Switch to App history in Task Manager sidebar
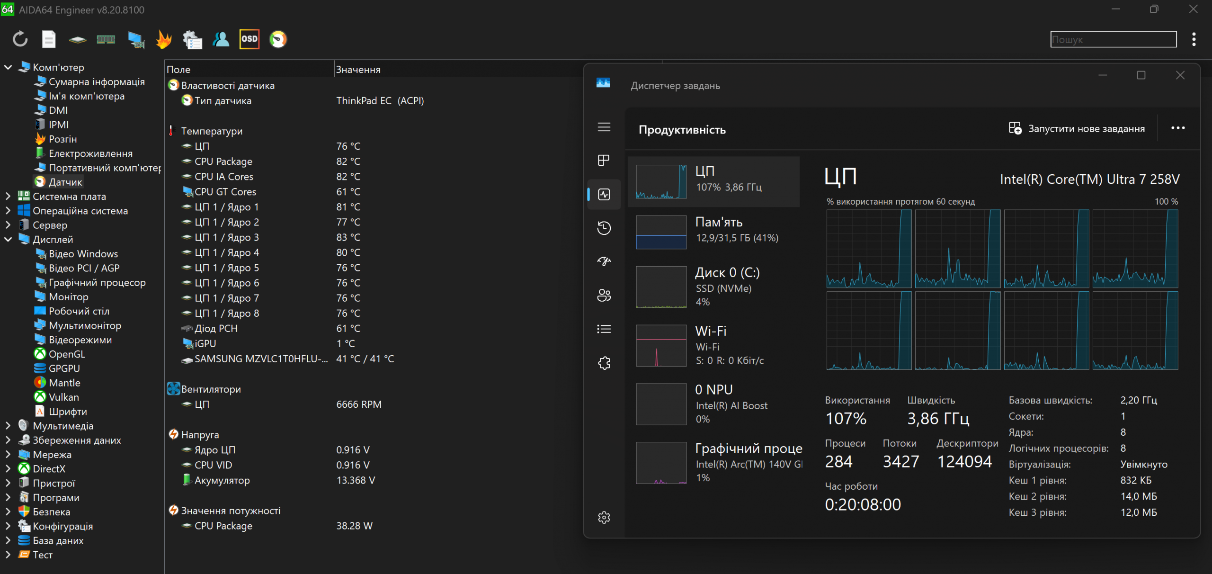1212x574 pixels. point(604,228)
